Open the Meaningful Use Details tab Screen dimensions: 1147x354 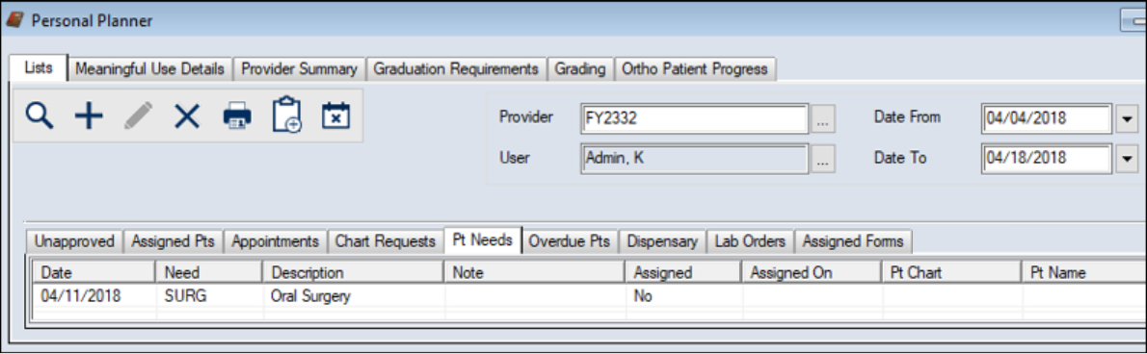point(150,69)
